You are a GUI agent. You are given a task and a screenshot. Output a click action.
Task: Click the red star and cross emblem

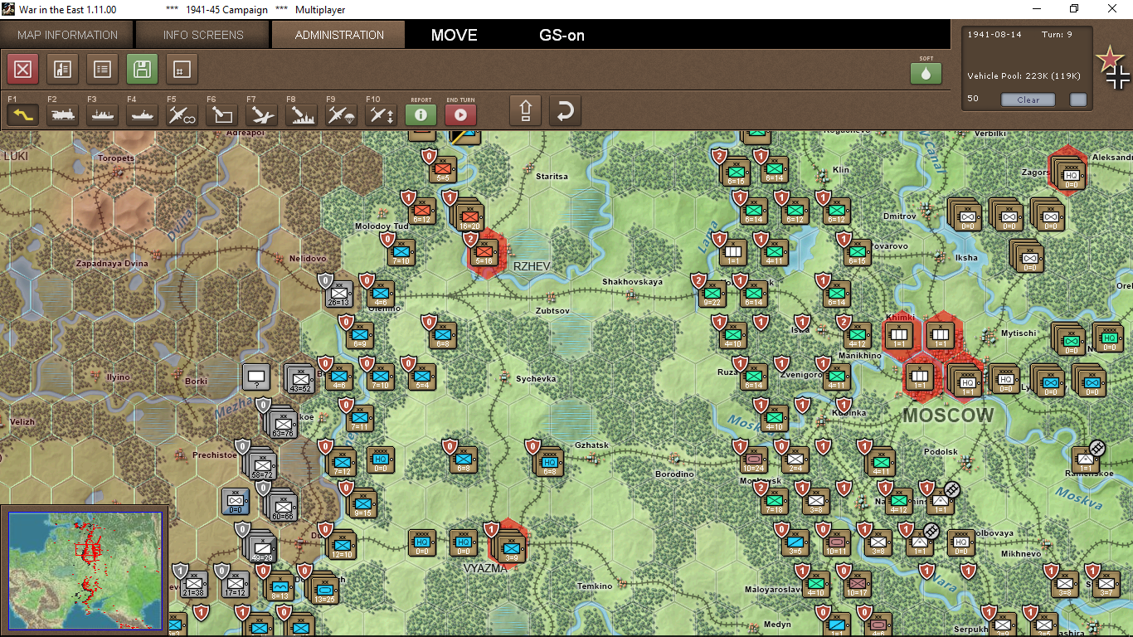1112,68
